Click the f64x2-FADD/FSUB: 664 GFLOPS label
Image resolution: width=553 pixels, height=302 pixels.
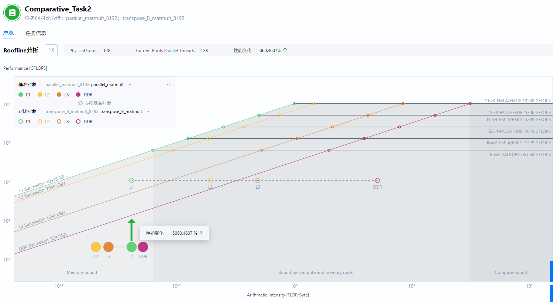[520, 155]
